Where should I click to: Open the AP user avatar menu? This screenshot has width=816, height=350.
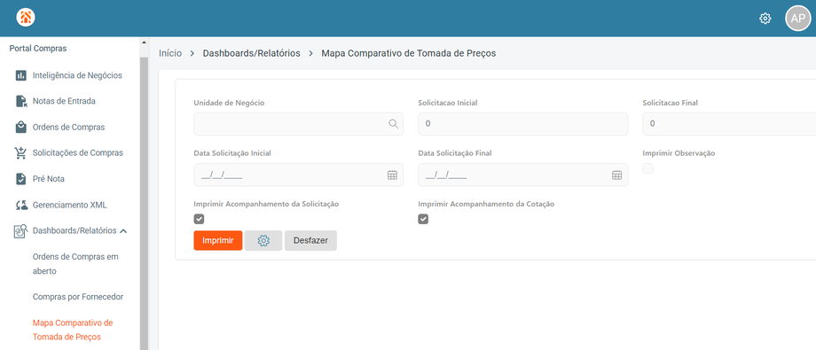[x=797, y=19]
